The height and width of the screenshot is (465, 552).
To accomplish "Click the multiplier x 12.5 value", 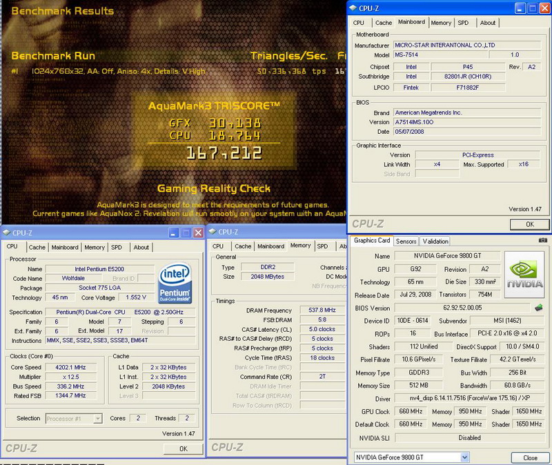I will tap(70, 377).
